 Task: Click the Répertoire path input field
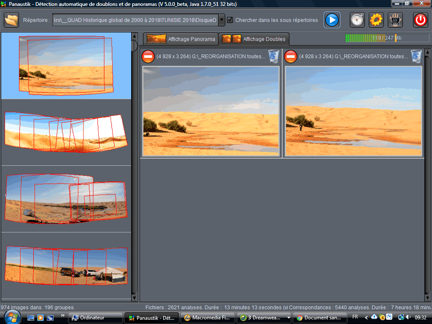135,20
